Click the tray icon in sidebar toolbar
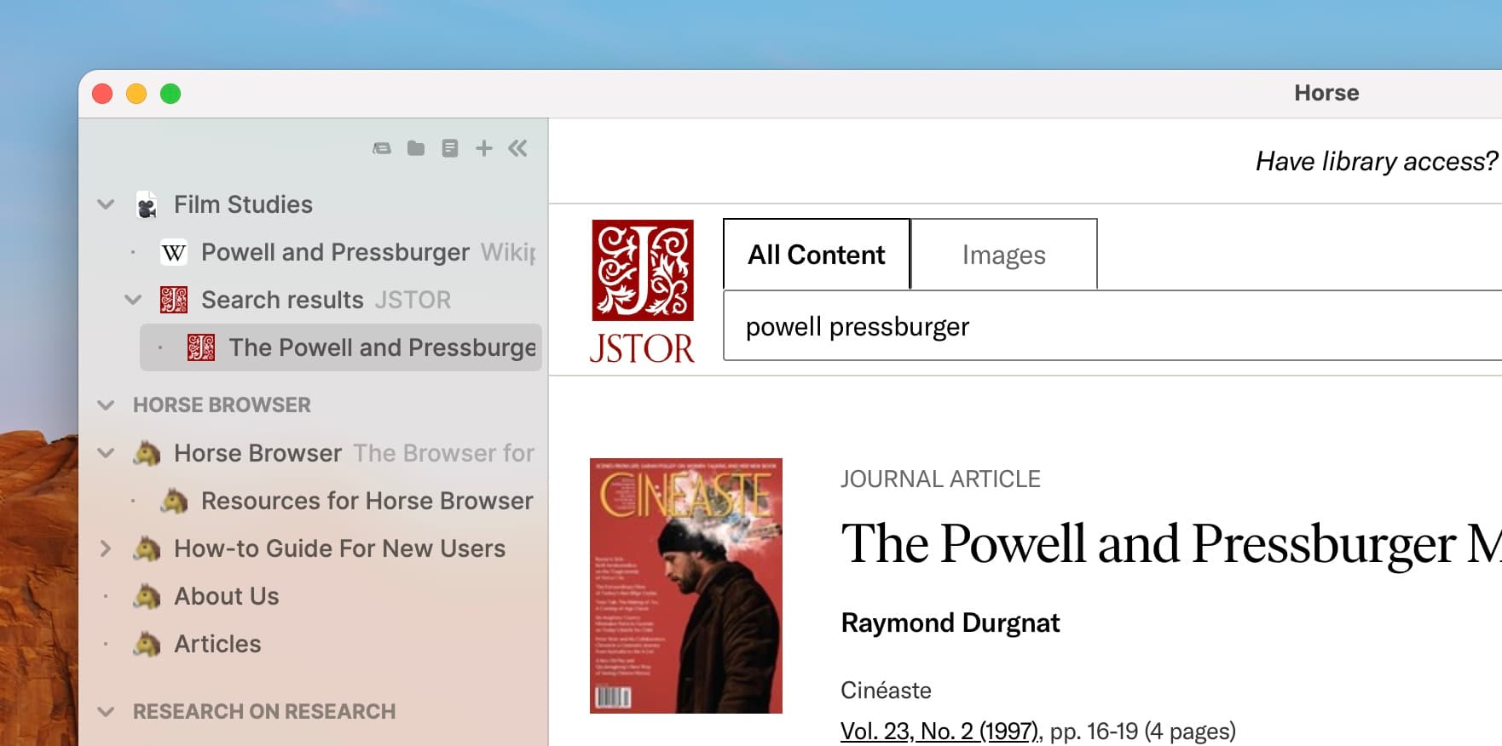This screenshot has height=746, width=1502. (x=382, y=148)
